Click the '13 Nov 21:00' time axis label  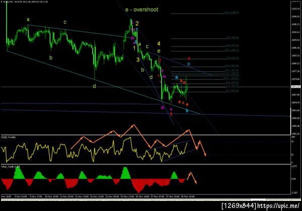pyautogui.click(x=127, y=196)
